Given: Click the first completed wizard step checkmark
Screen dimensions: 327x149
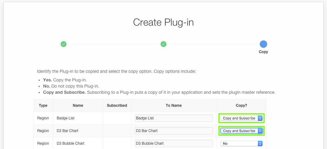Looking at the screenshot, I should point(64,44).
